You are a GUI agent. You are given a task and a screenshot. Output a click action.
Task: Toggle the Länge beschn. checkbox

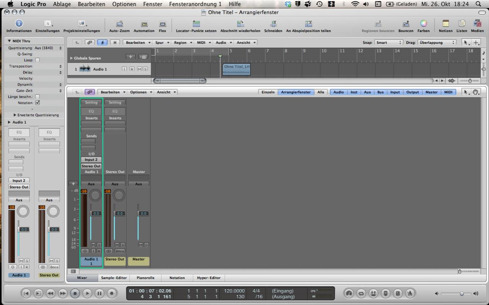37,97
